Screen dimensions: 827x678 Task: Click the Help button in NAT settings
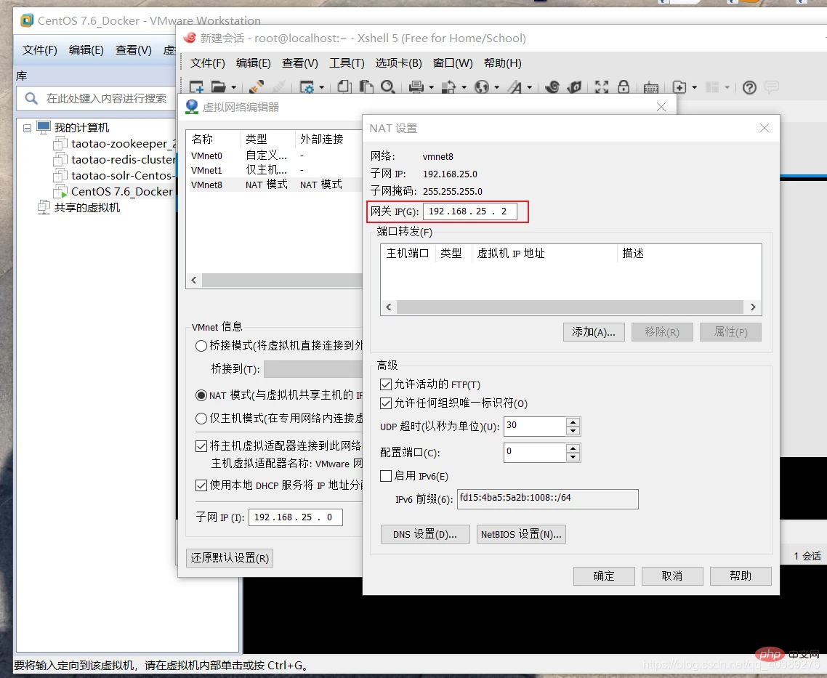pos(741,576)
